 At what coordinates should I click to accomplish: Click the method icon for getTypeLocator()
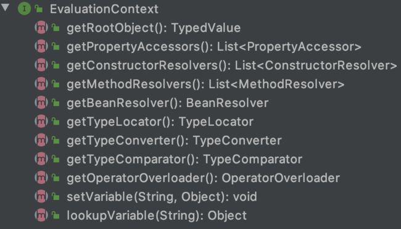[41, 122]
